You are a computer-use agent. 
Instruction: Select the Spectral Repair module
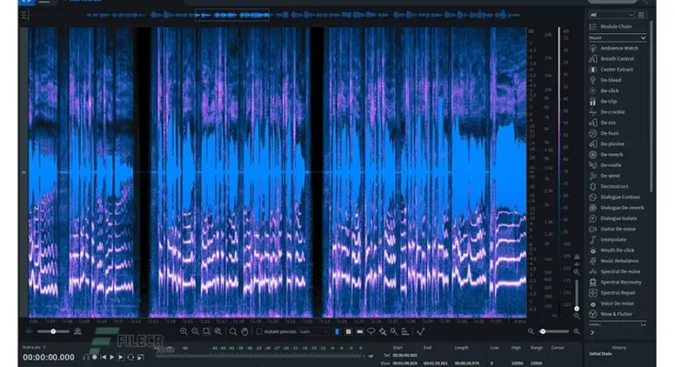pyautogui.click(x=621, y=292)
